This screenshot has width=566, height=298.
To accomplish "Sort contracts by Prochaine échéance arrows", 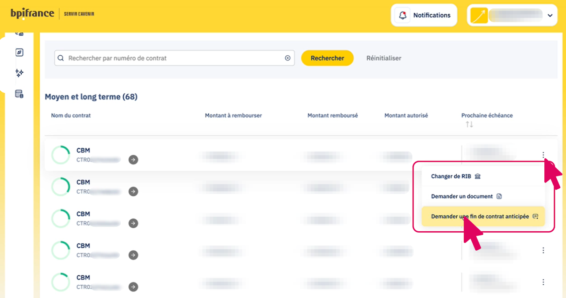I will (469, 125).
